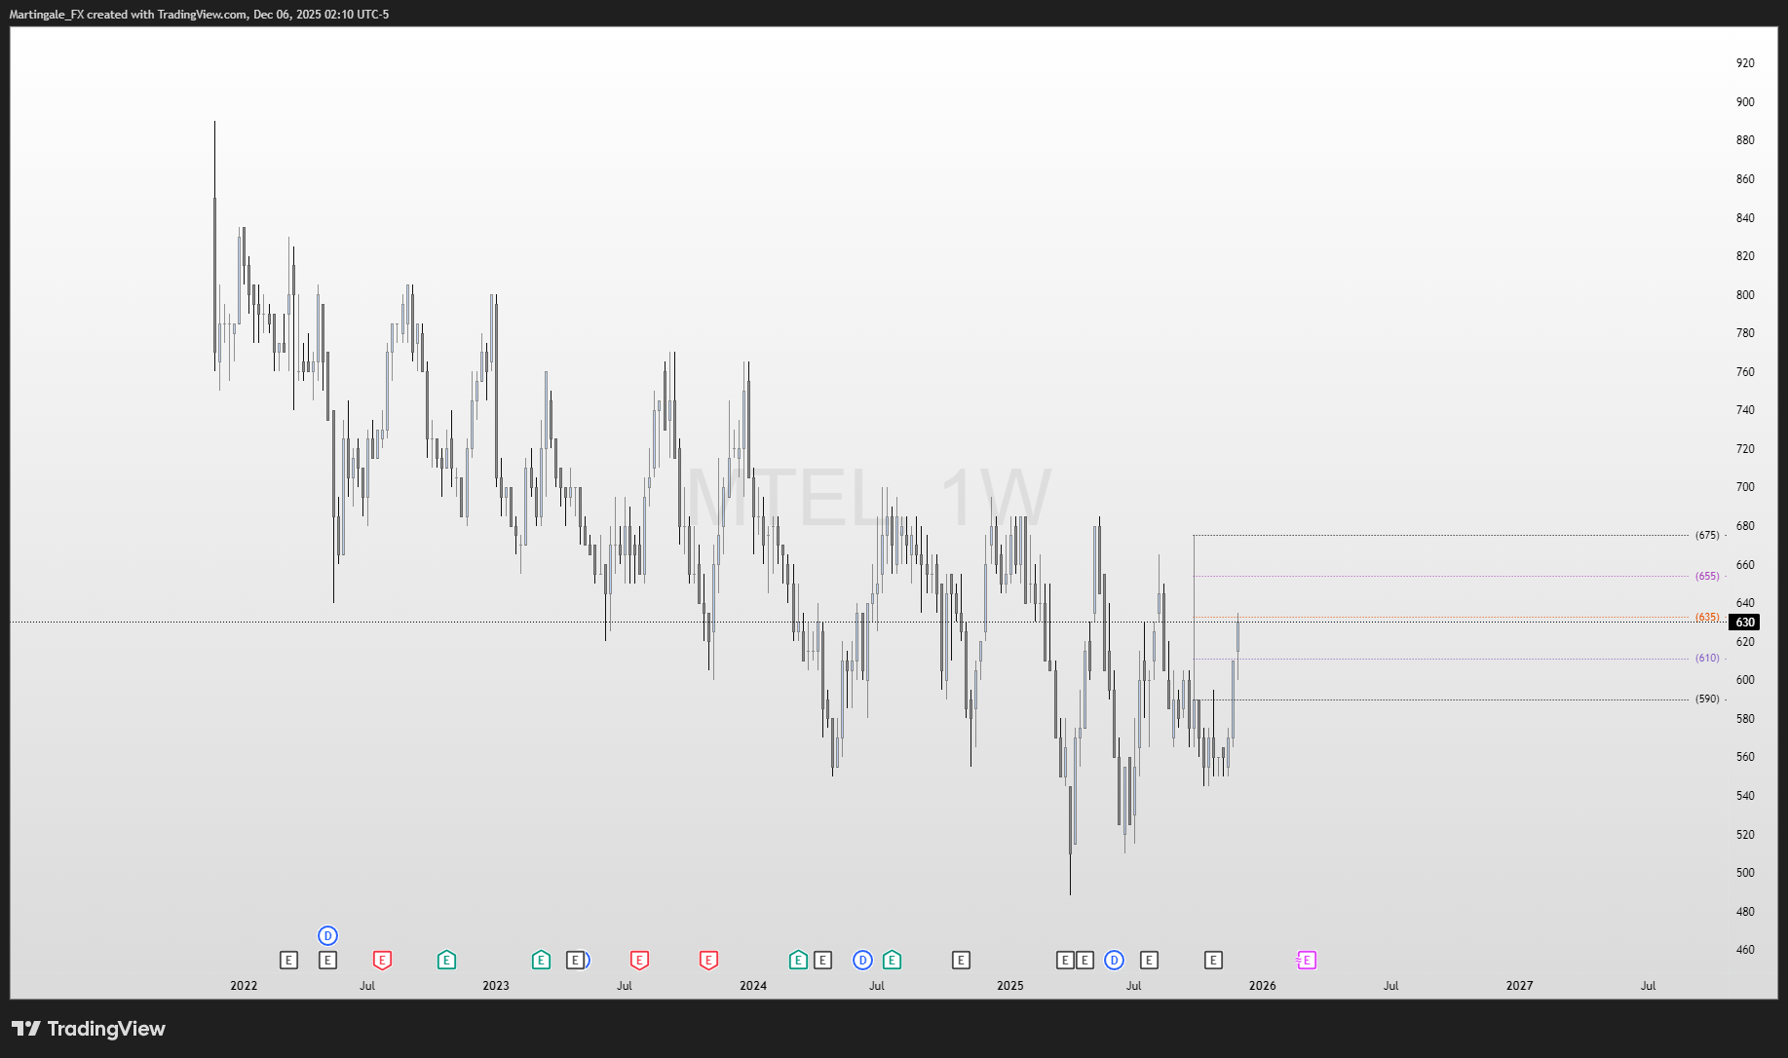Select the (590) level label

[x=1707, y=699]
